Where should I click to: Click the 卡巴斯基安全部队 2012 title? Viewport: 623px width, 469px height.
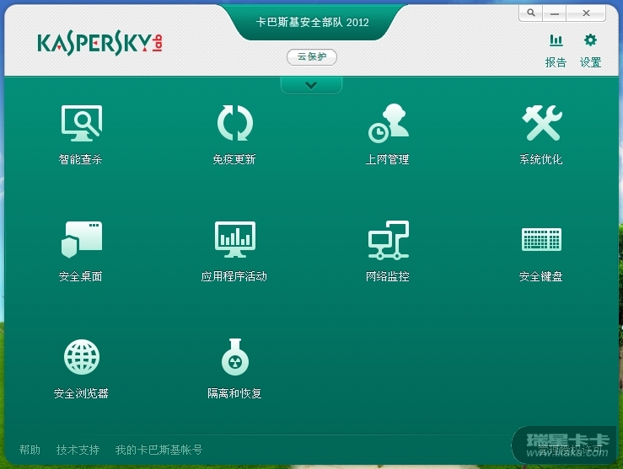[312, 22]
